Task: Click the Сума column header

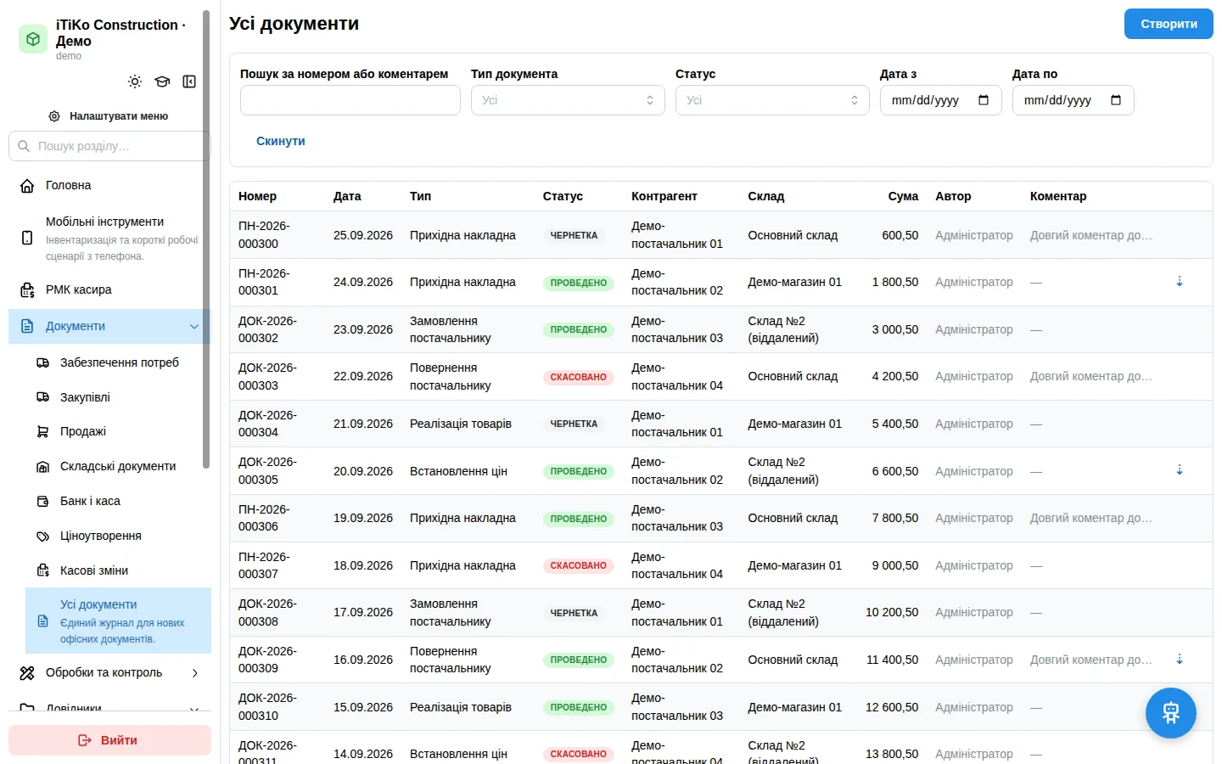Action: tap(903, 196)
